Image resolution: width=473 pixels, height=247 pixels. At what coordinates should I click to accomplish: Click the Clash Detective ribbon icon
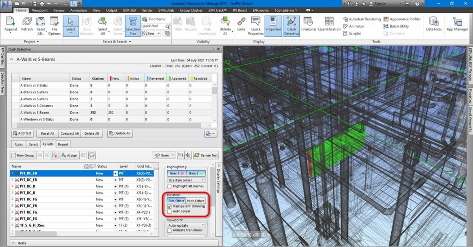pos(291,26)
